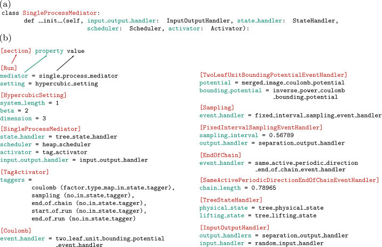This screenshot has height=247, width=382.
Task: Click the taggers property name
Action: [12, 180]
